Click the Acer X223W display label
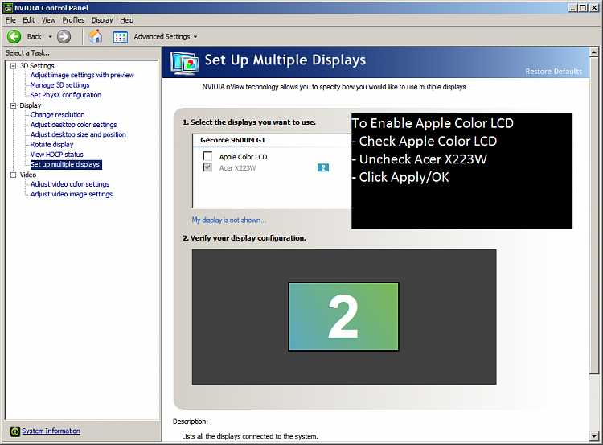Image resolution: width=603 pixels, height=445 pixels. 238,168
